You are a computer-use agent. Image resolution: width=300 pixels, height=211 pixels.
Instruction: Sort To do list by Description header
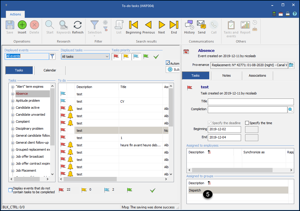(97, 87)
